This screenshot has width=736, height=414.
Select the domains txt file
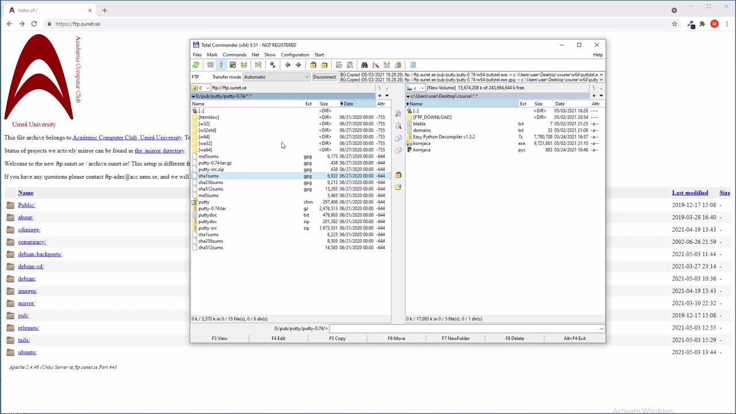point(422,131)
